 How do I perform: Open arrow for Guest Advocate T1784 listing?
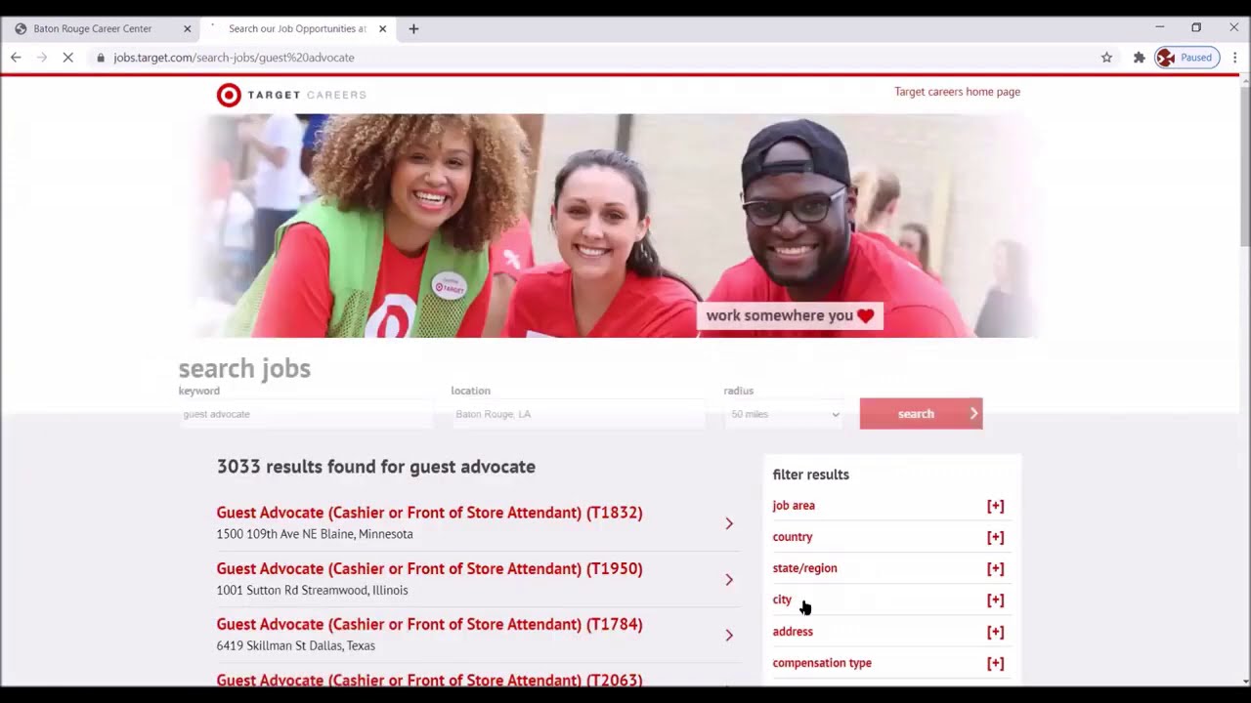pyautogui.click(x=729, y=635)
